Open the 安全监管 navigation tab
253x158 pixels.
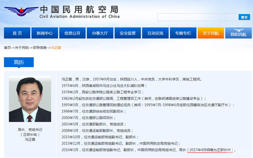[128, 33]
